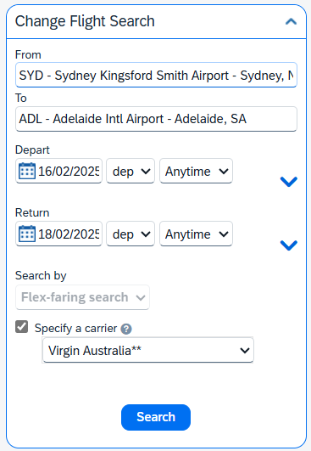Image resolution: width=311 pixels, height=451 pixels.
Task: Open the Virgin Australia carrier dropdown
Action: click(x=148, y=350)
